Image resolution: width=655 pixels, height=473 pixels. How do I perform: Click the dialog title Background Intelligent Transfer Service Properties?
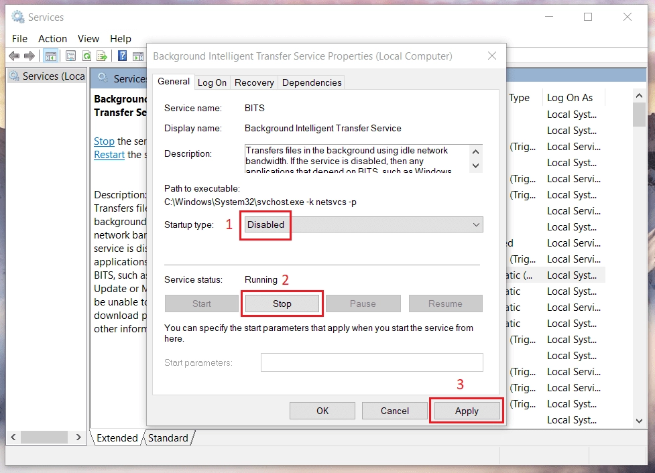point(302,56)
